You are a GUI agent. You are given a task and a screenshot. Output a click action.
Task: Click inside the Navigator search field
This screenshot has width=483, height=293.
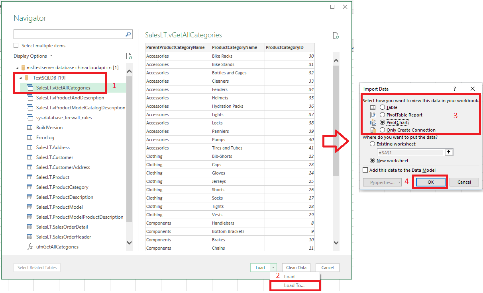coord(69,34)
